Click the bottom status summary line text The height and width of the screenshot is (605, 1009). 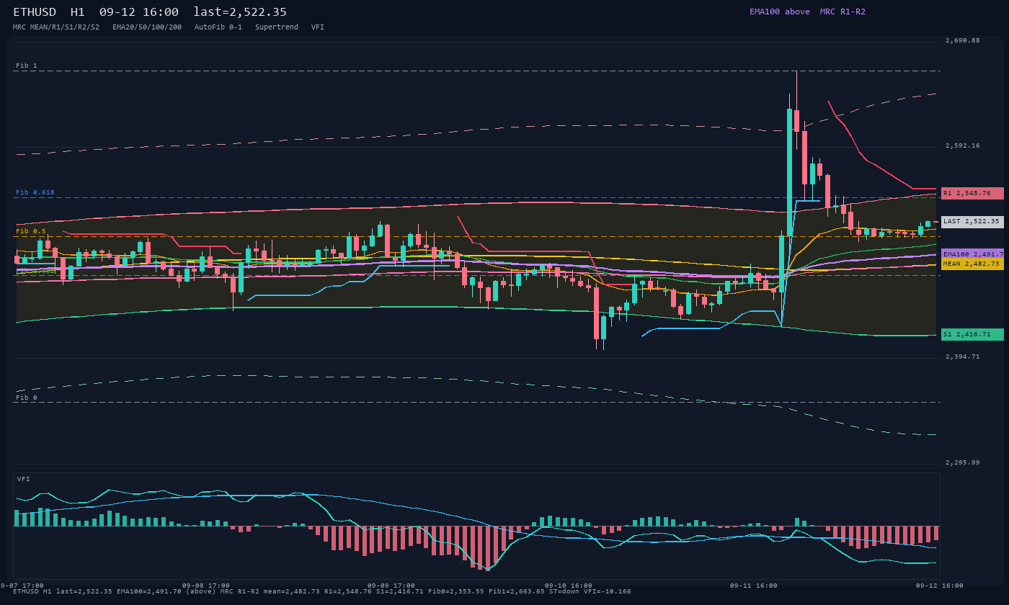point(322,591)
